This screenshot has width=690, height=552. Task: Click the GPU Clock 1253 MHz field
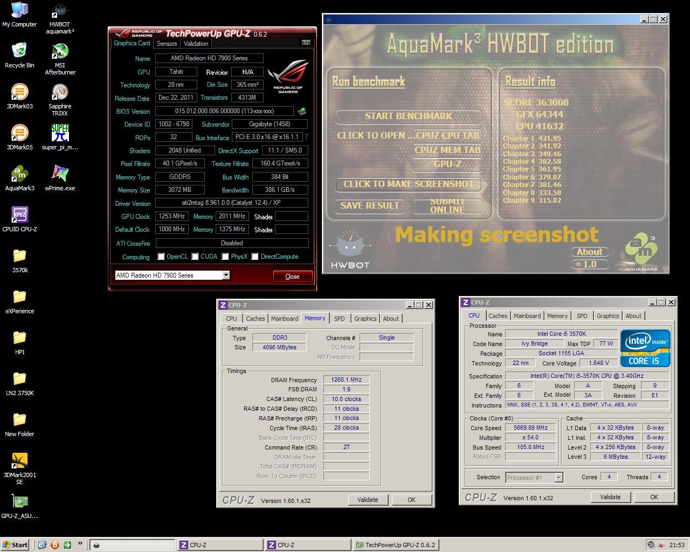click(x=171, y=216)
